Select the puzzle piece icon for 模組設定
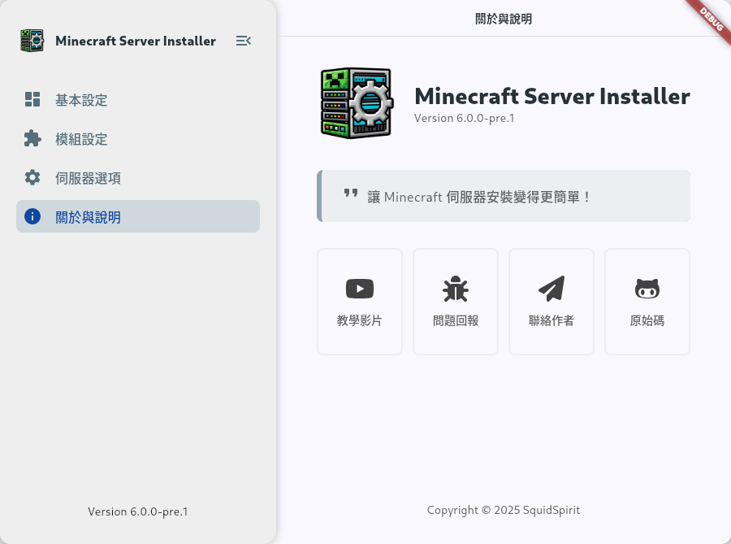731x544 pixels. coord(32,139)
